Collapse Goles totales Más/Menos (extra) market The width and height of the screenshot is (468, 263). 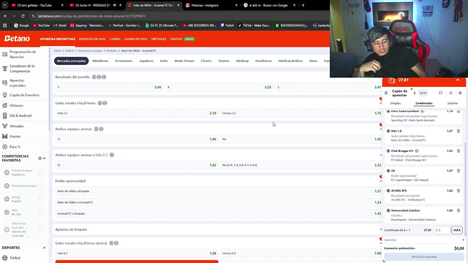click(x=381, y=243)
